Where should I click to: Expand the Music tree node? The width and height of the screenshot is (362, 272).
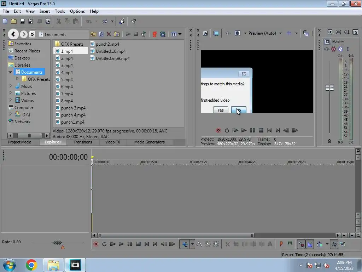coord(10,86)
